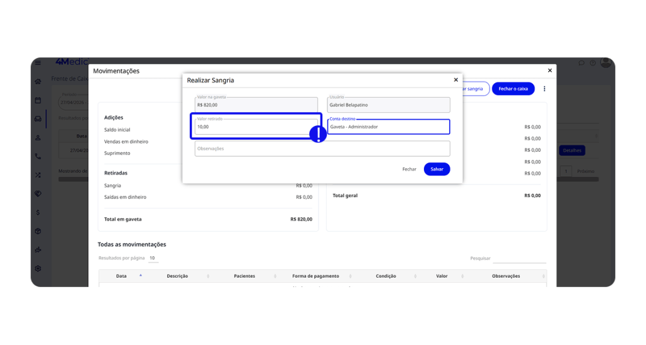
Task: Click the user avatar at top right
Action: [606, 63]
